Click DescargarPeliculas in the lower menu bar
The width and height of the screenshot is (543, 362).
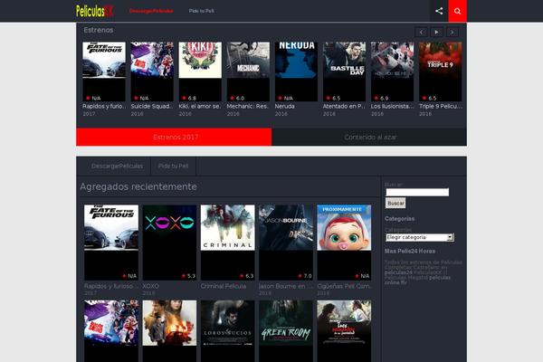(x=117, y=166)
